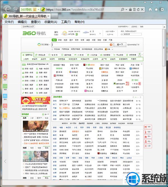Click the 搜一下 search button
168x187 pixels.
click(x=120, y=45)
